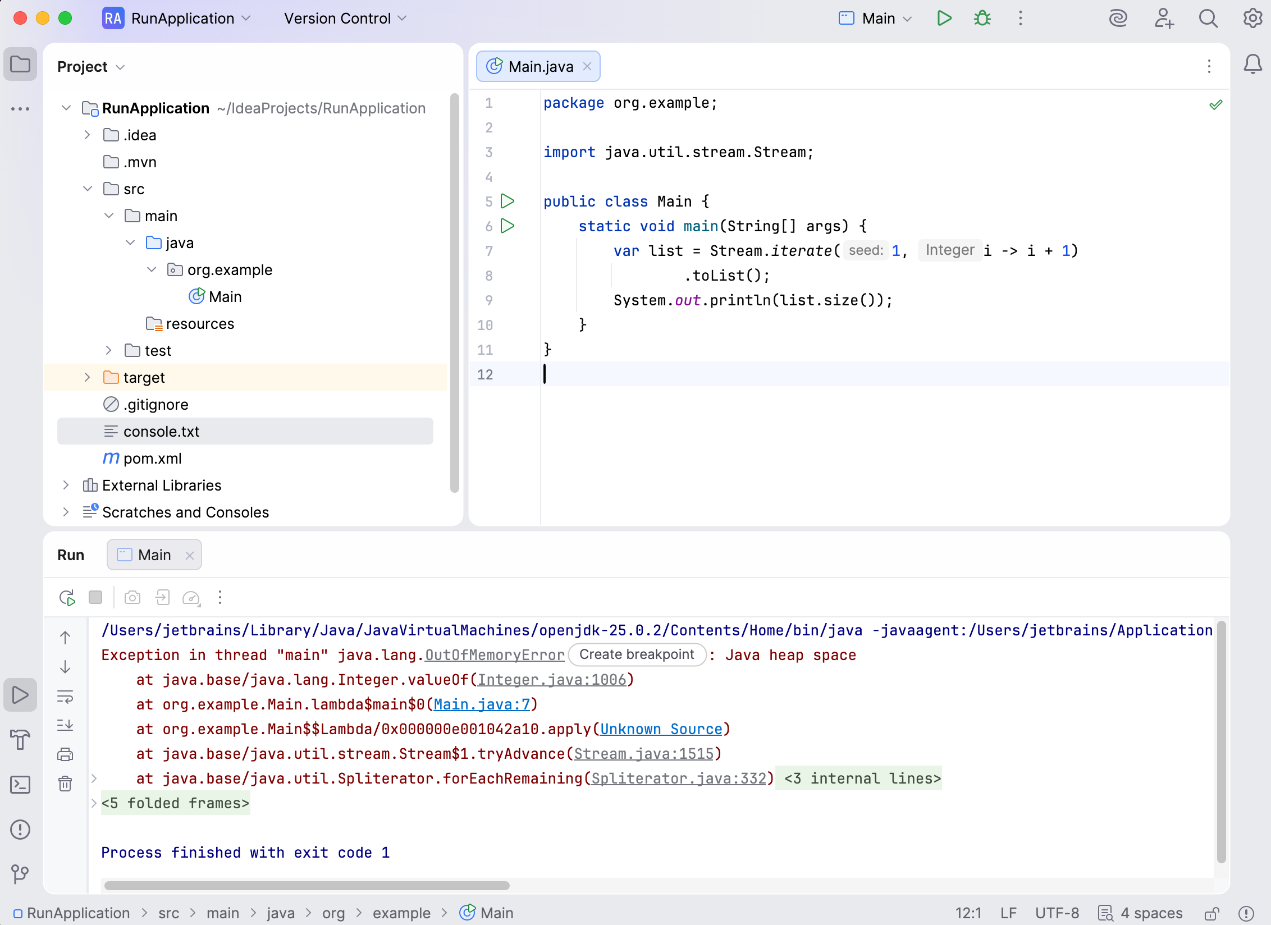Viewport: 1271px width, 925px height.
Task: Toggle soft-wrap in Run console
Action: tap(65, 697)
